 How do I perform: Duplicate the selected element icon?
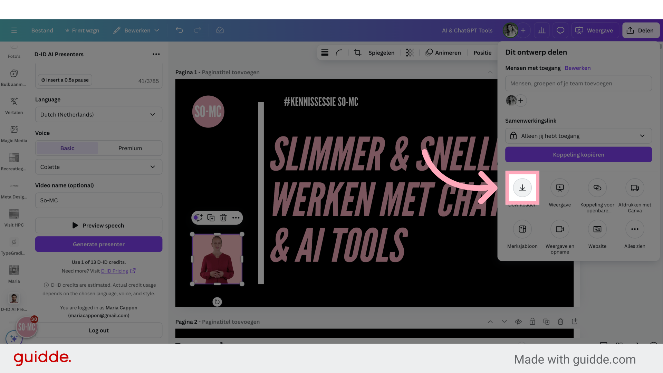pyautogui.click(x=211, y=218)
